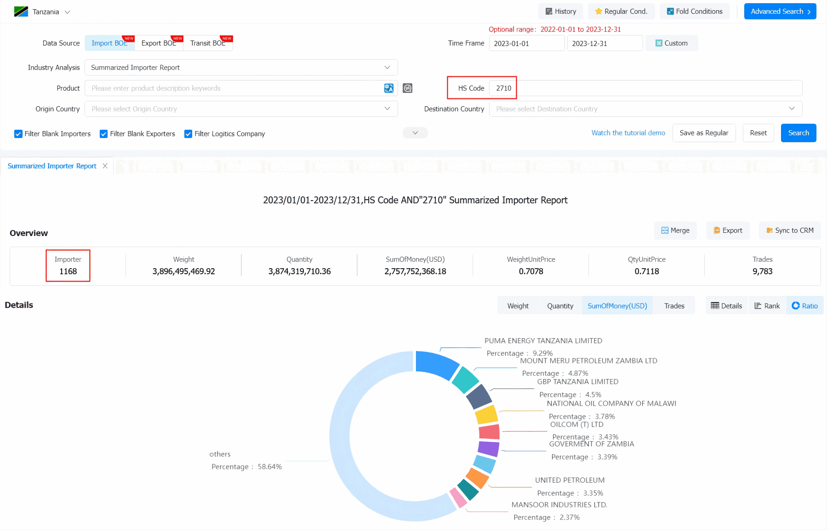Click the Custom time frame button
This screenshot has width=827, height=530.
(x=672, y=43)
